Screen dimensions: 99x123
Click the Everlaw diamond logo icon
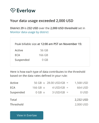(x=13, y=10)
